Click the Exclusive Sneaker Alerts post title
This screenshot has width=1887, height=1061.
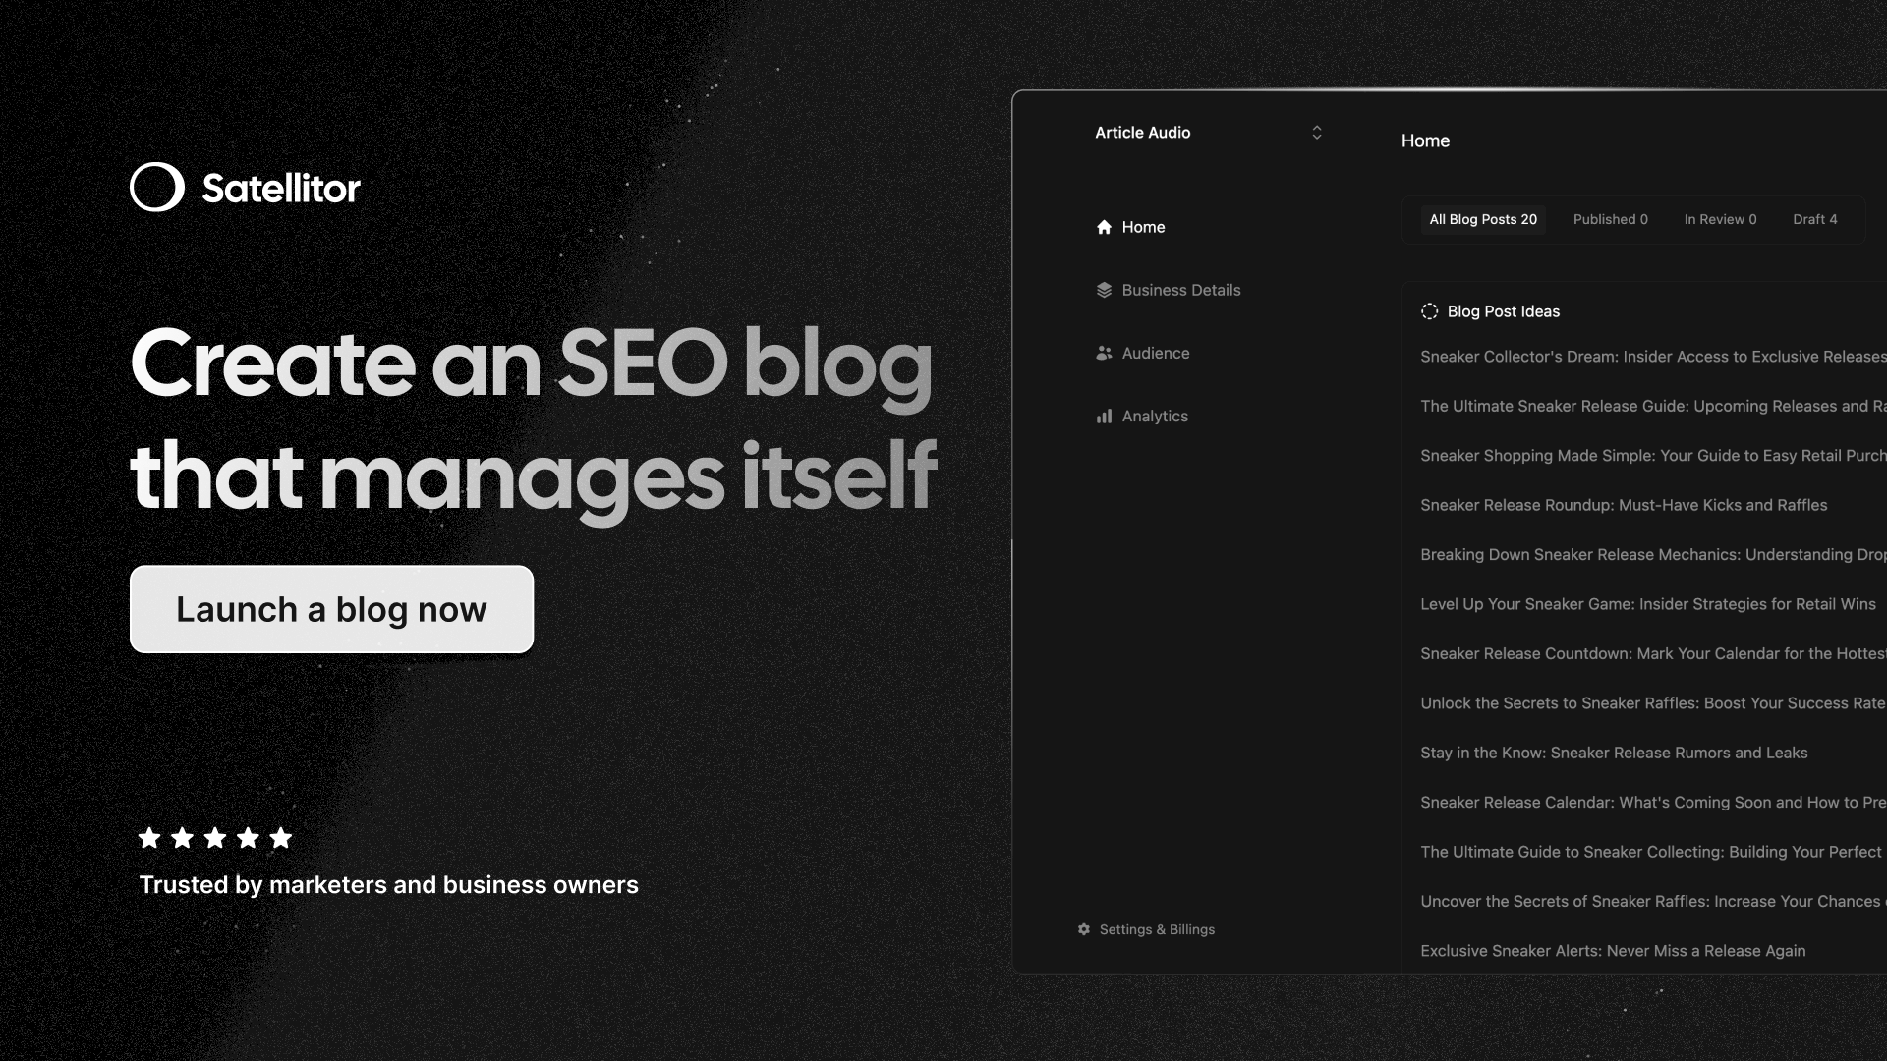coord(1612,950)
